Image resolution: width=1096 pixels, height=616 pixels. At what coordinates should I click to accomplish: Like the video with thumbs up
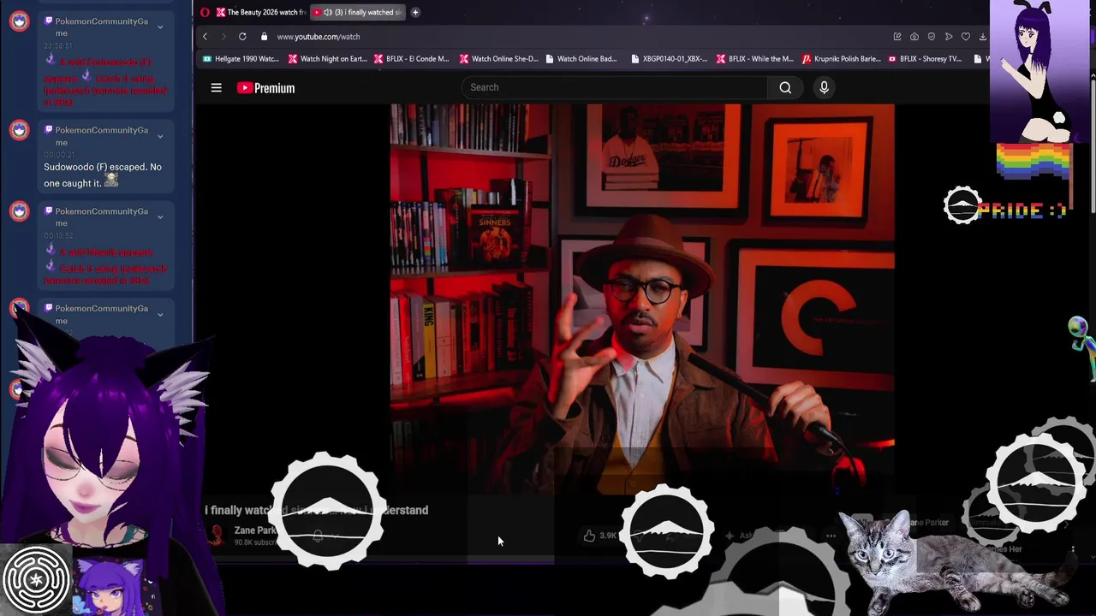pyautogui.click(x=590, y=536)
